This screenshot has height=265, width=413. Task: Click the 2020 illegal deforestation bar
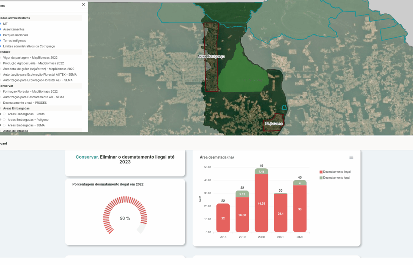click(261, 203)
